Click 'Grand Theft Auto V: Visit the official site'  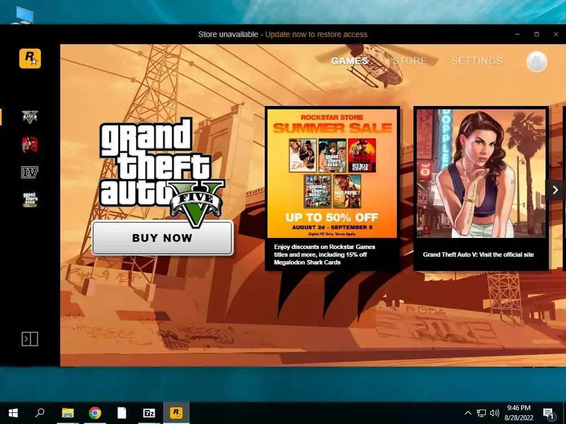click(478, 255)
